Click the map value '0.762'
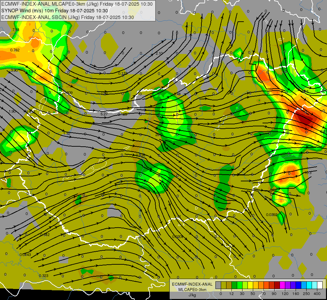 click(x=15, y=50)
